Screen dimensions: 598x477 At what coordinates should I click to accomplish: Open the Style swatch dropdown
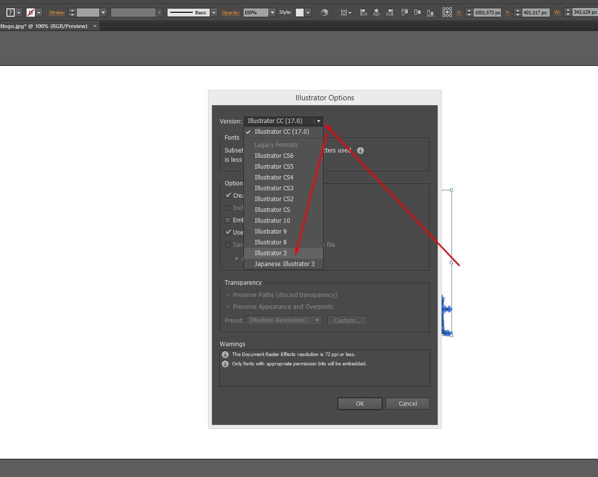[308, 12]
